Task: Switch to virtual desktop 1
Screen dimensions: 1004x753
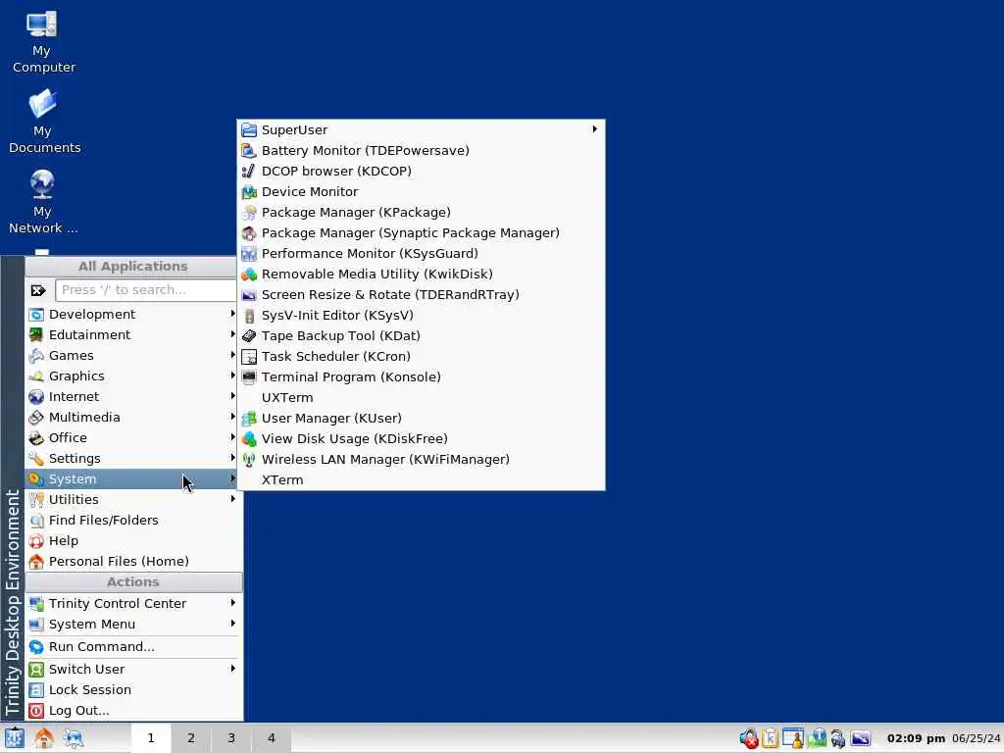Action: click(x=151, y=737)
